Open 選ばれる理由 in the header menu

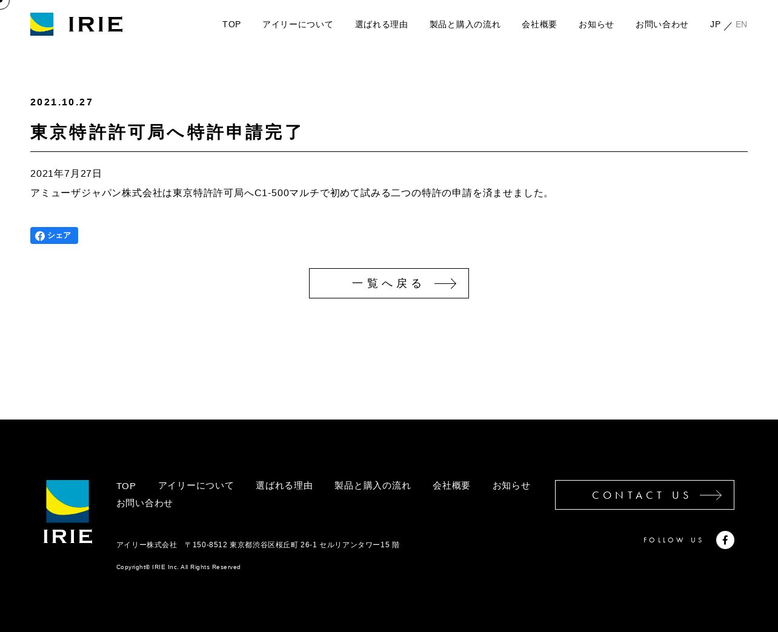(381, 25)
